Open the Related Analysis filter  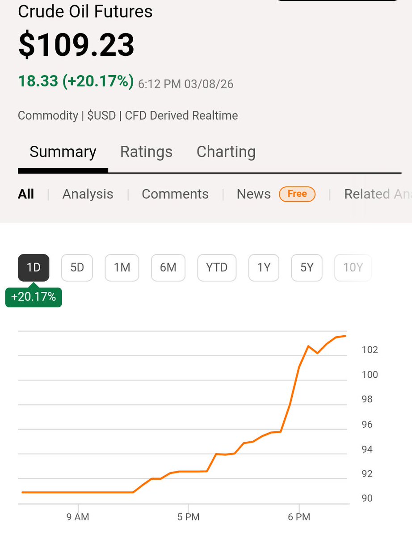click(x=378, y=194)
